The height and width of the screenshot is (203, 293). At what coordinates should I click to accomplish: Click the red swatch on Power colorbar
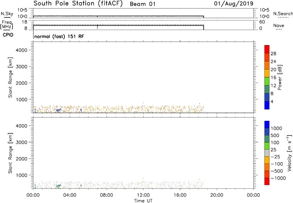267,49
